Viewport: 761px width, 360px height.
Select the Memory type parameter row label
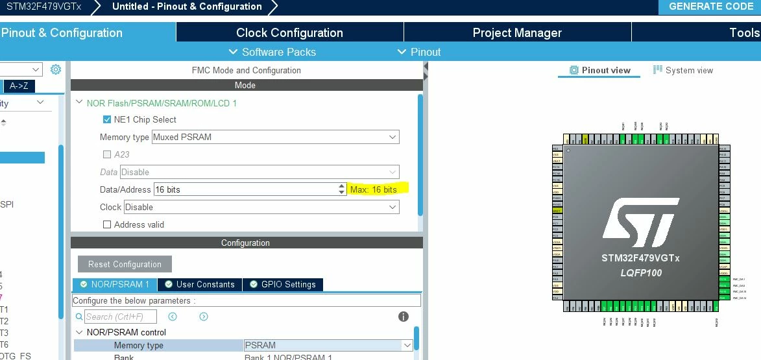pyautogui.click(x=138, y=346)
